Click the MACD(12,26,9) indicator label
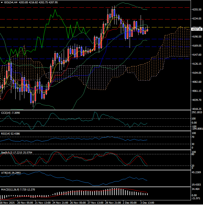 click(11, 189)
